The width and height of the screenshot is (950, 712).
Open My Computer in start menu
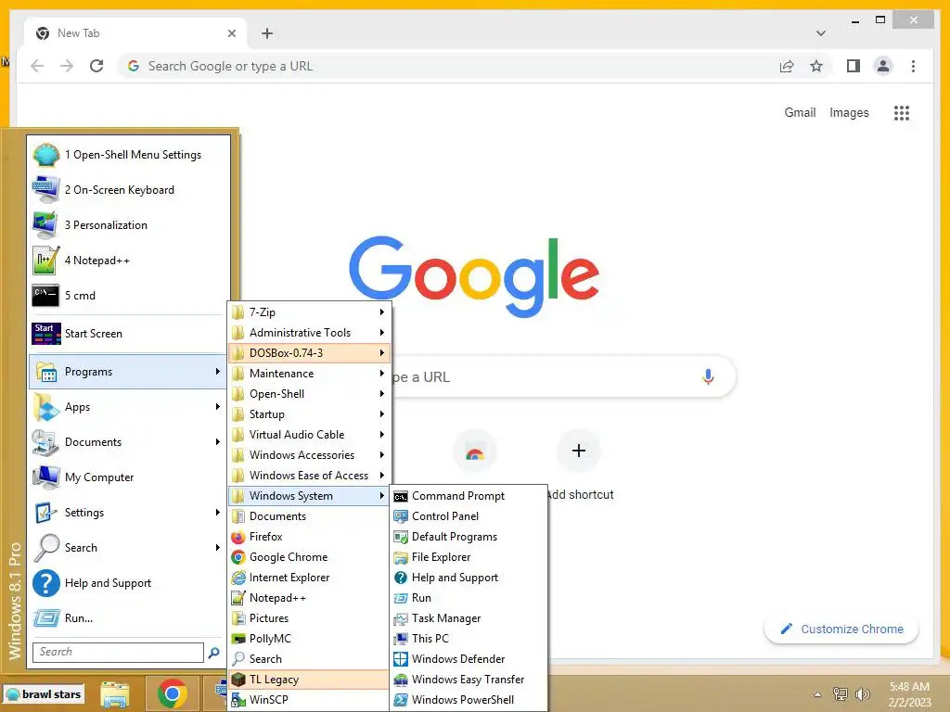point(130,477)
